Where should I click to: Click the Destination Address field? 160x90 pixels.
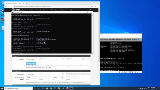click(x=74, y=74)
